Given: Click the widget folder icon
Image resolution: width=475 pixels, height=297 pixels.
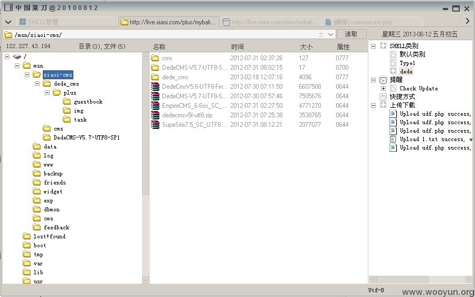Looking at the screenshot, I should (36, 191).
